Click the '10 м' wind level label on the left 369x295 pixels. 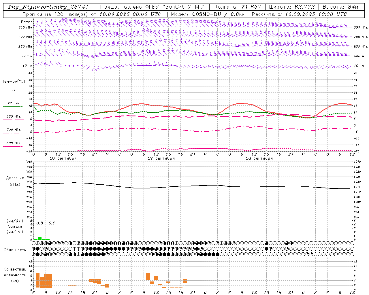[x=28, y=66]
